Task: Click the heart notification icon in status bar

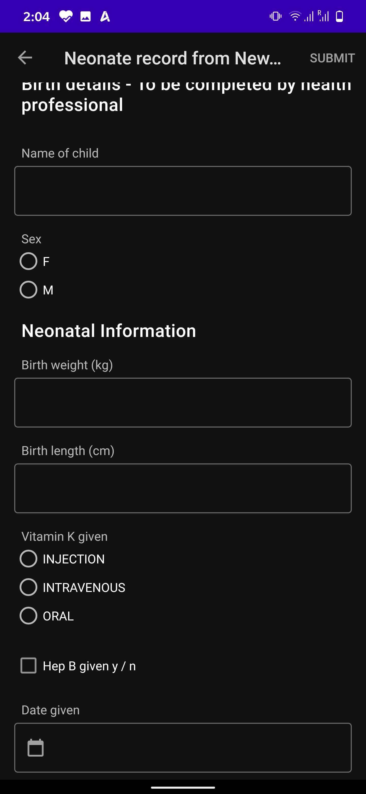Action: click(66, 16)
